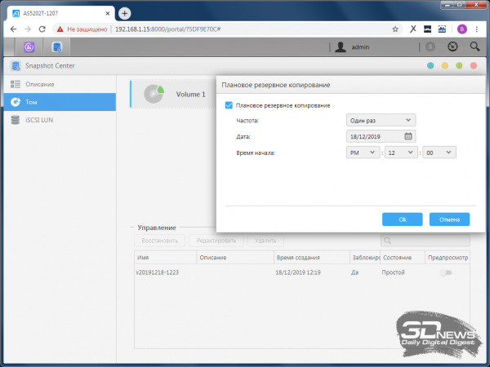Image resolution: width=490 pixels, height=367 pixels.
Task: Open the Snapshot Center icon in the taskbar
Action: click(x=56, y=47)
